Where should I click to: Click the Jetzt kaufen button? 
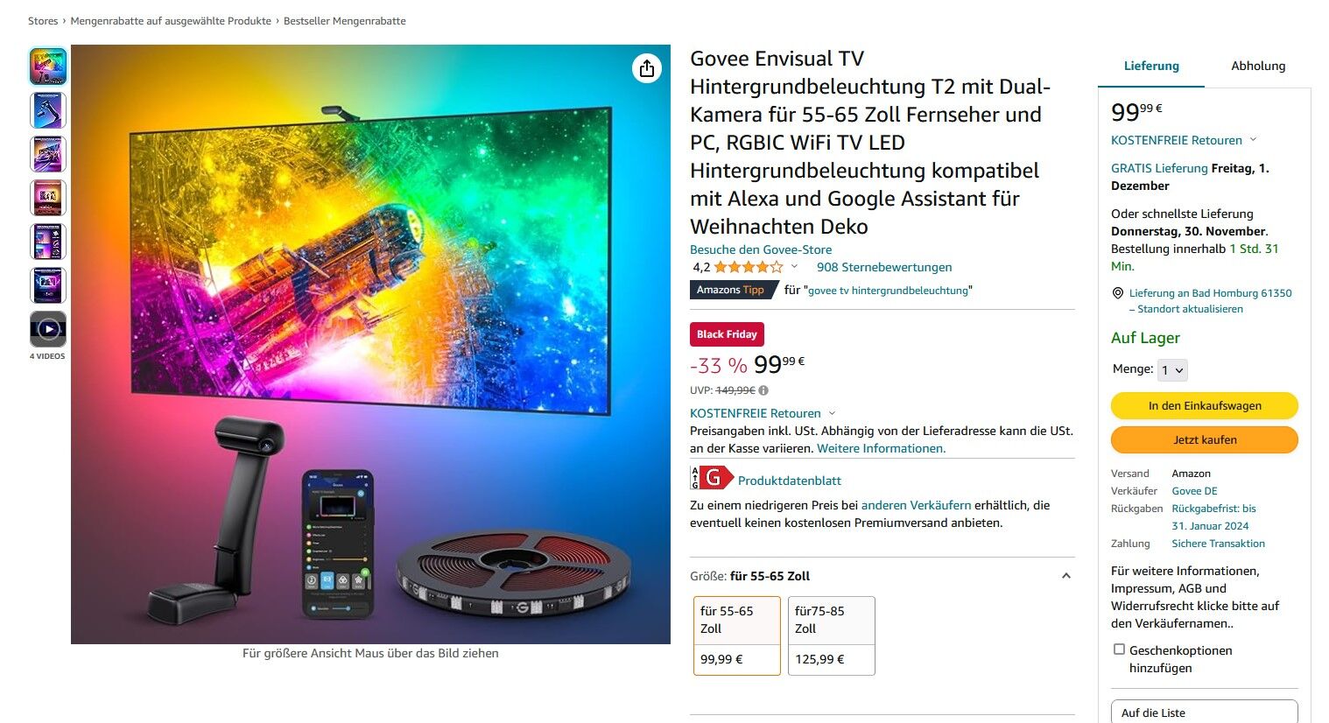point(1205,440)
